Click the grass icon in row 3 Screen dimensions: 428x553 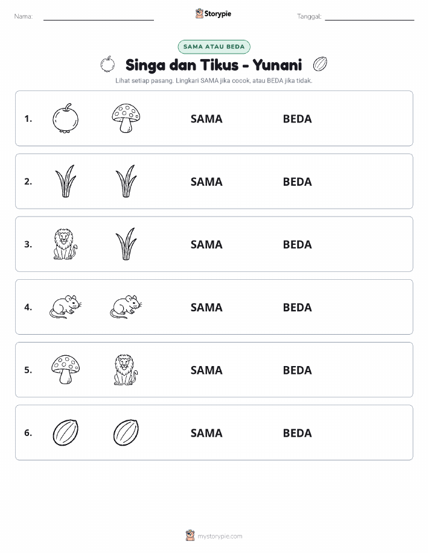pos(126,244)
